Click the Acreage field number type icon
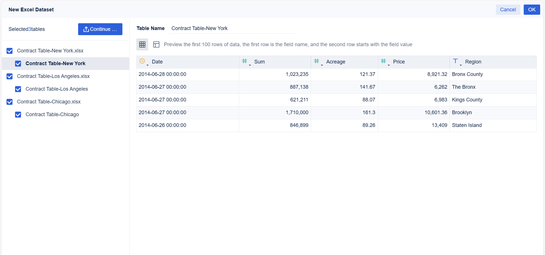Screen dimensions: 545x255 click(x=316, y=61)
